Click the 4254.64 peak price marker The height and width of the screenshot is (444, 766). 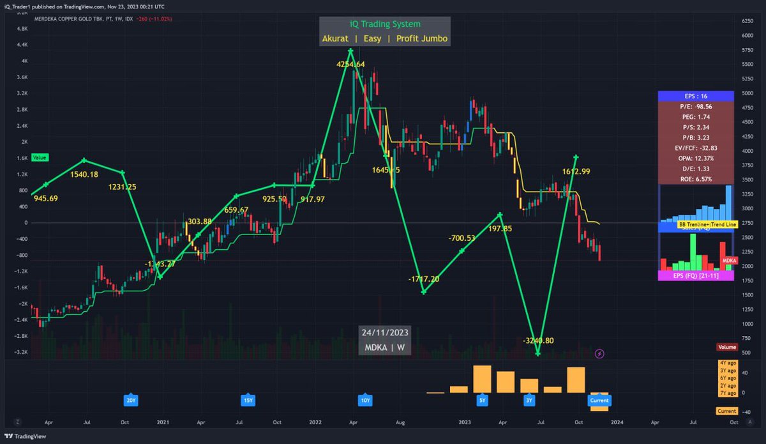click(x=351, y=64)
